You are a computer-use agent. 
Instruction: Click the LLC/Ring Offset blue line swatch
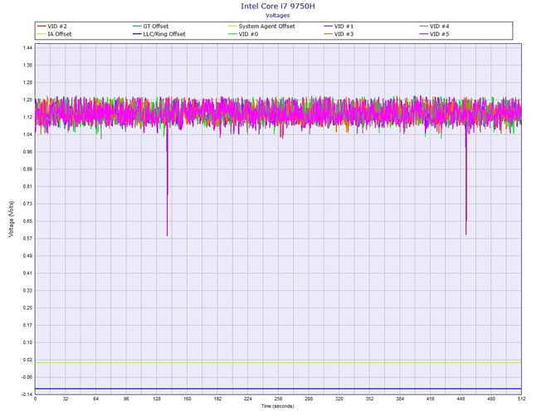[137, 34]
